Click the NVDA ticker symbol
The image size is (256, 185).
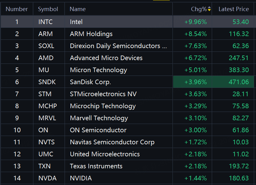[47, 178]
